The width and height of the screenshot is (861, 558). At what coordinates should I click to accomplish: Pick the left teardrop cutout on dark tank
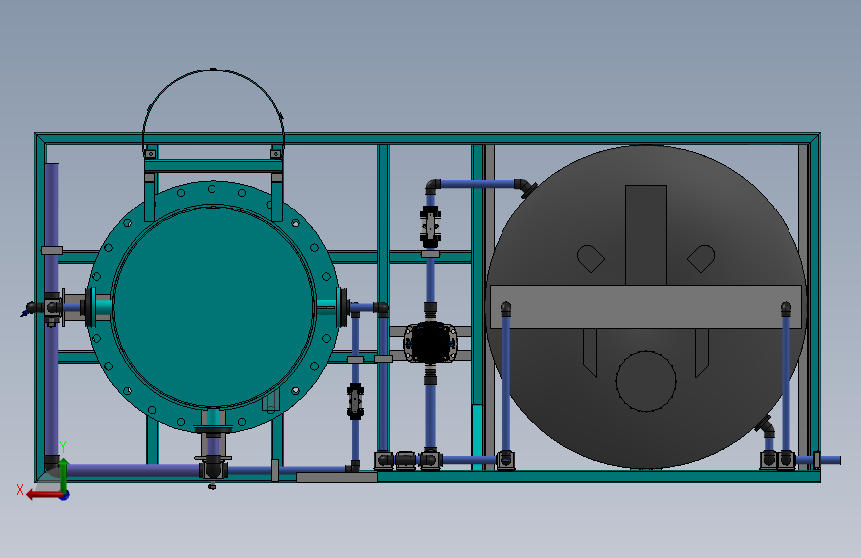point(590,258)
